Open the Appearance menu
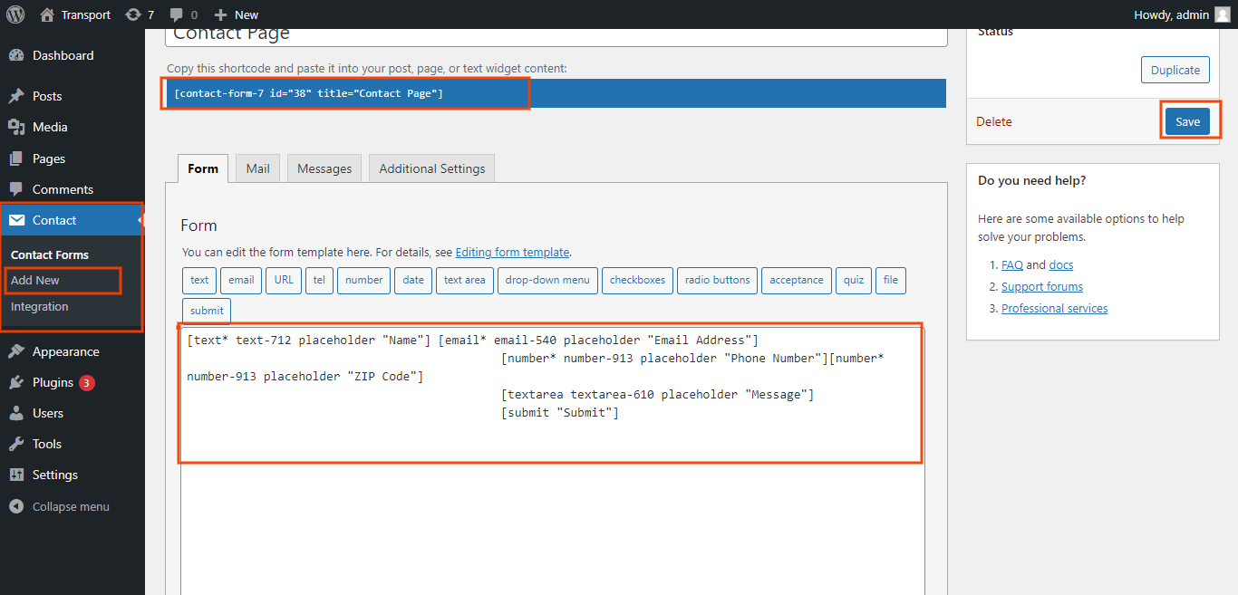The width and height of the screenshot is (1238, 595). pyautogui.click(x=65, y=351)
